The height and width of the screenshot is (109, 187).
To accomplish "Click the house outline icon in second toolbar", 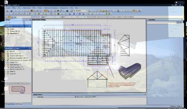I will coord(51,14).
